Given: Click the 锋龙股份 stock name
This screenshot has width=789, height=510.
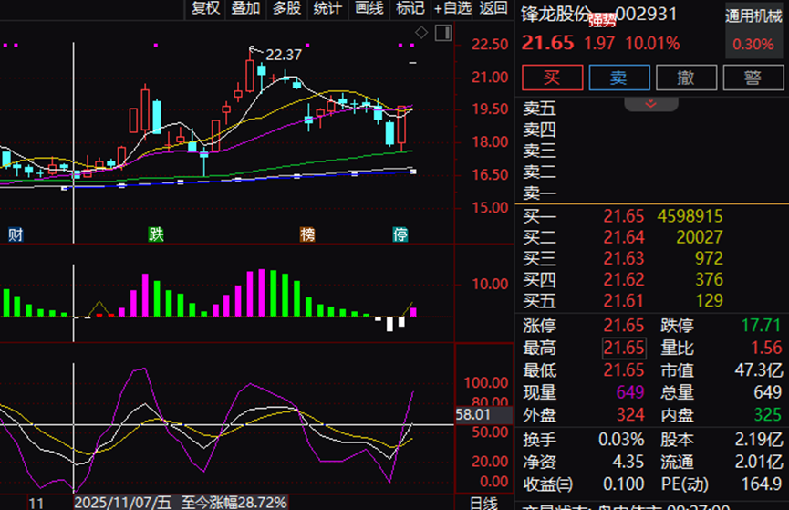Looking at the screenshot, I should coord(555,14).
